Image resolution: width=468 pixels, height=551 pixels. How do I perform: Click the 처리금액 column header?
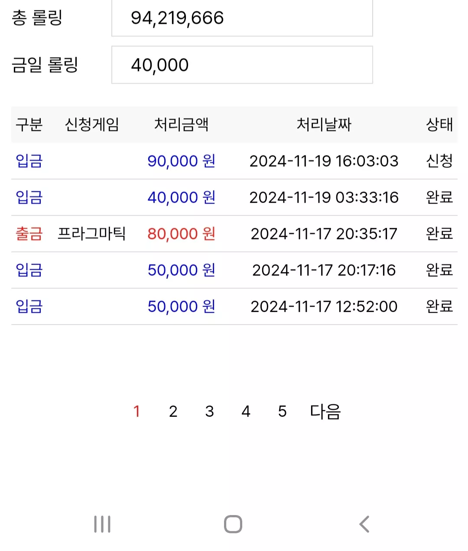tap(181, 125)
